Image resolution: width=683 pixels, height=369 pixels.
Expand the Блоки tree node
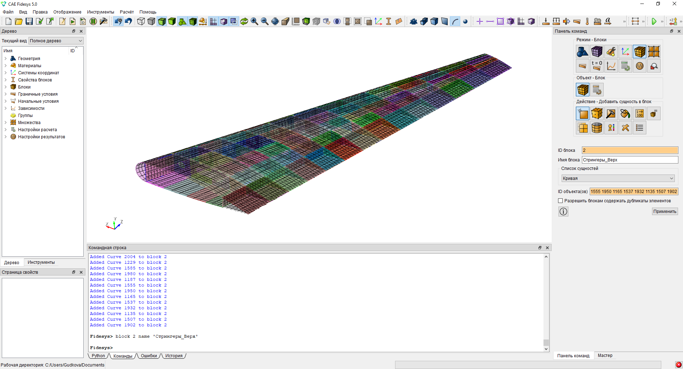tap(5, 87)
